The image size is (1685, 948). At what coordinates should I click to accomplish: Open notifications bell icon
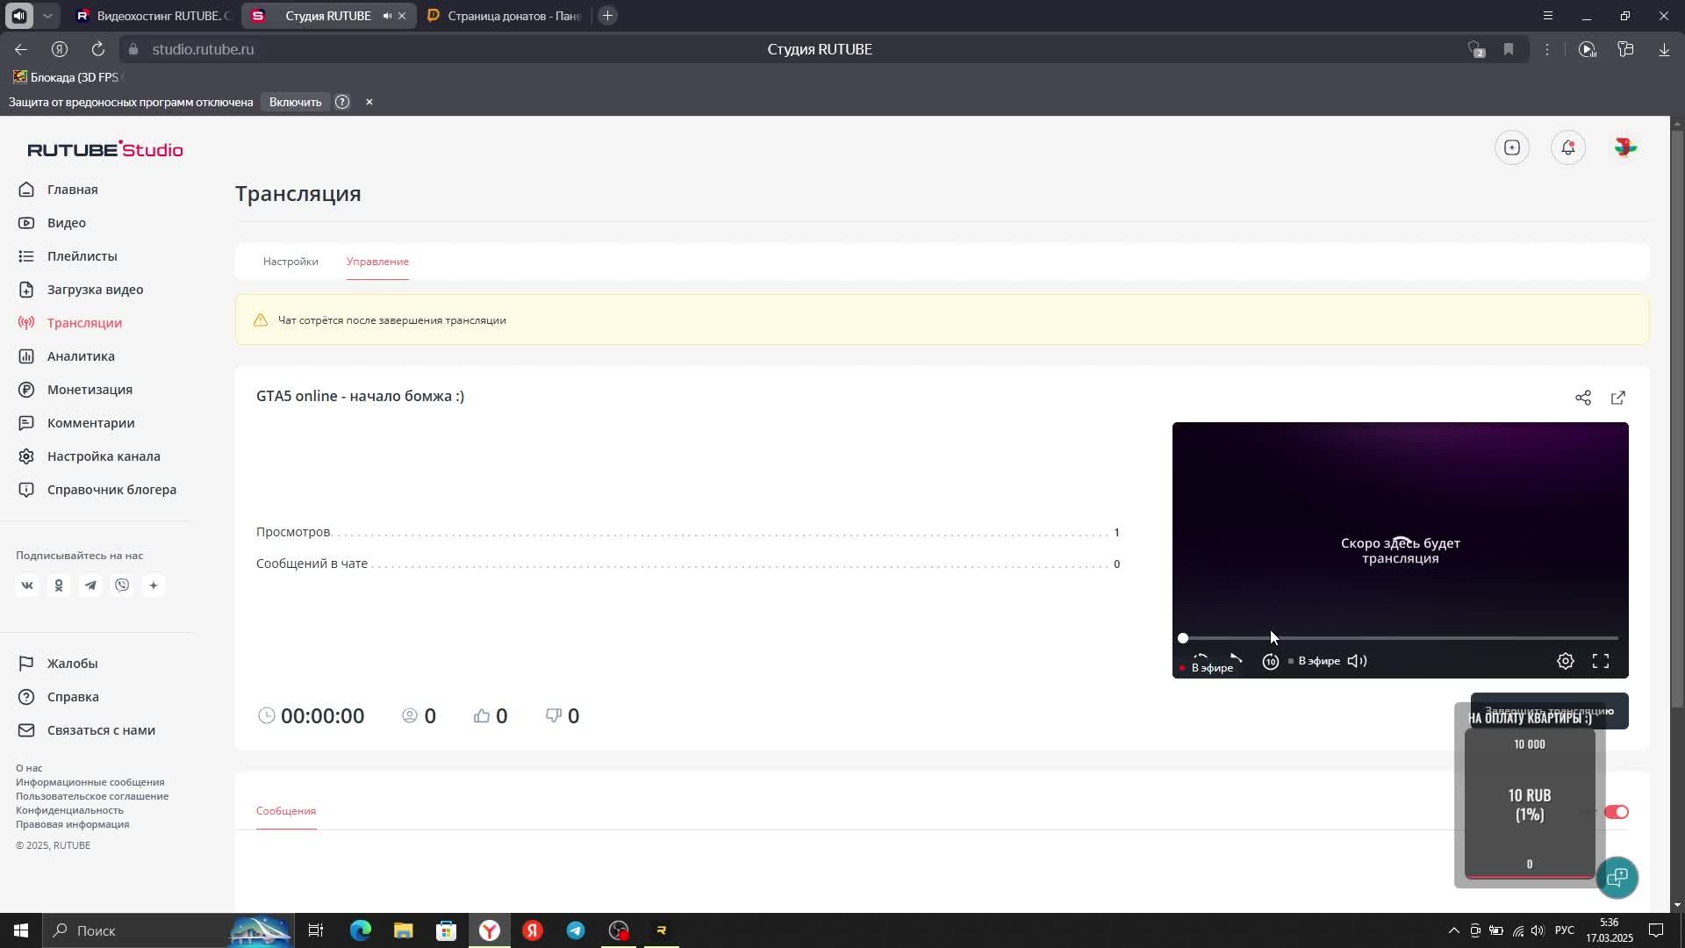1567,147
